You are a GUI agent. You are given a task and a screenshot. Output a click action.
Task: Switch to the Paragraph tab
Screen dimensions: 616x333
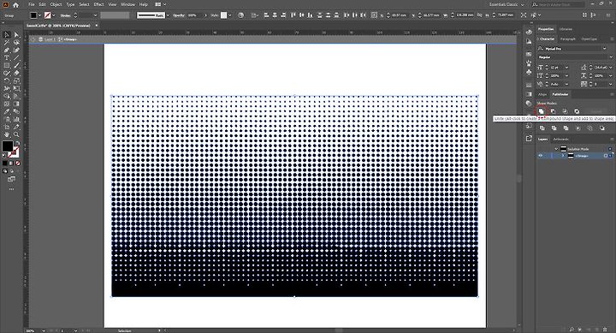pyautogui.click(x=568, y=39)
